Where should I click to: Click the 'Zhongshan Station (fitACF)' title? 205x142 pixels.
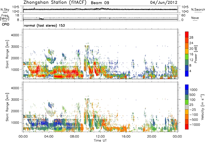coord(55,3)
